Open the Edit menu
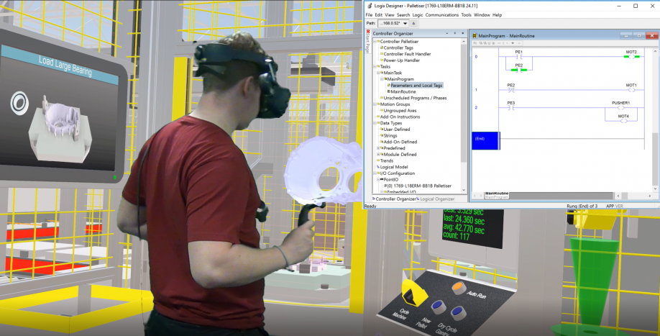 379,14
